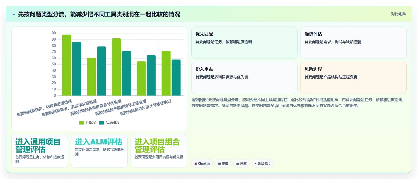418x179 pixels.
Task: Click x-axis label 首要问题是多项目资源与优先级
Action: tap(96, 108)
